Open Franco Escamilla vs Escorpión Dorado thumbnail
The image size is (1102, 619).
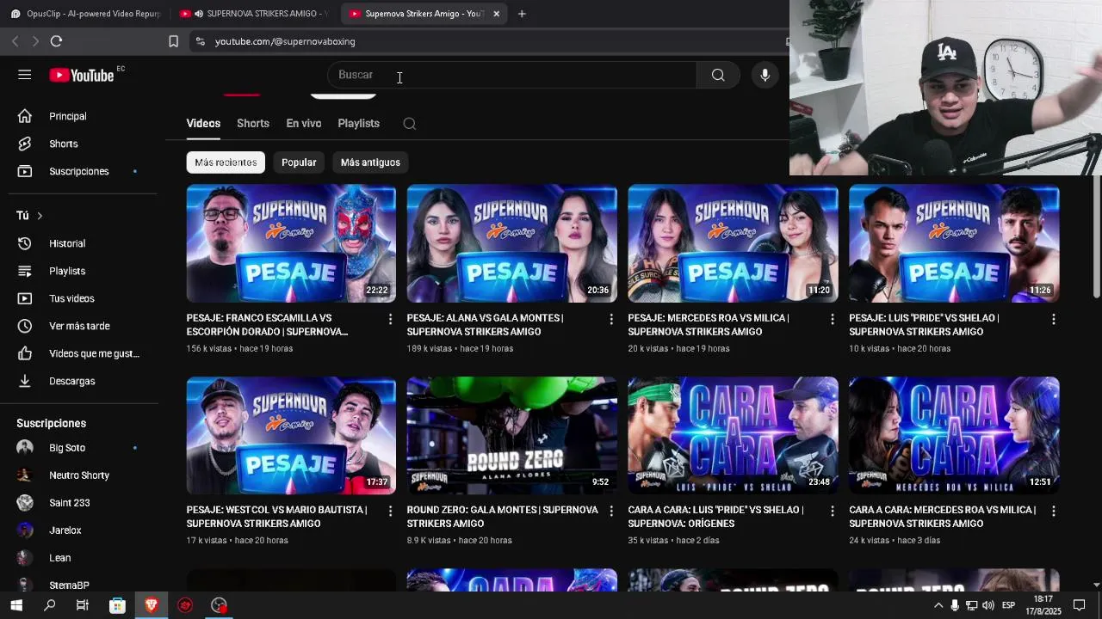coord(291,243)
